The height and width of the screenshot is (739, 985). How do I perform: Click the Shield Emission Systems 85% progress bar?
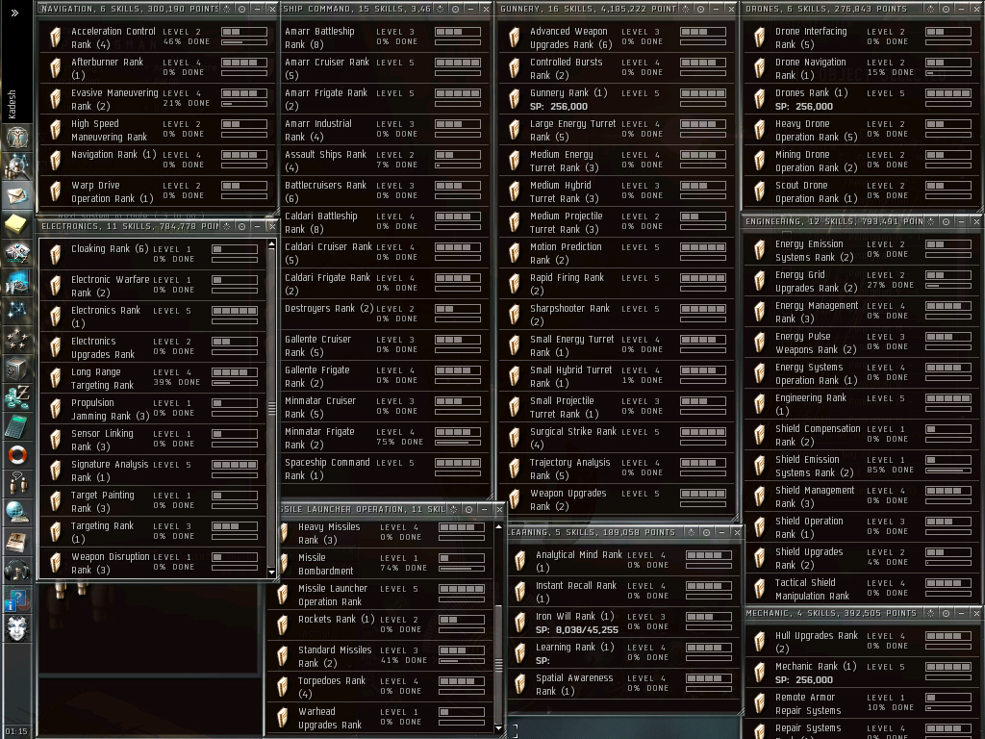[948, 470]
